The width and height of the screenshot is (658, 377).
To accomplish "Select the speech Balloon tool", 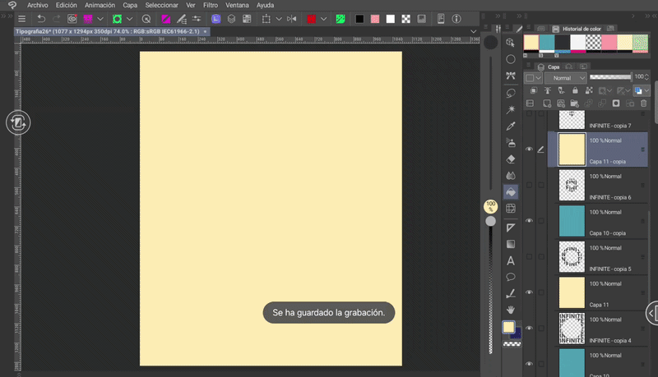I will 511,277.
